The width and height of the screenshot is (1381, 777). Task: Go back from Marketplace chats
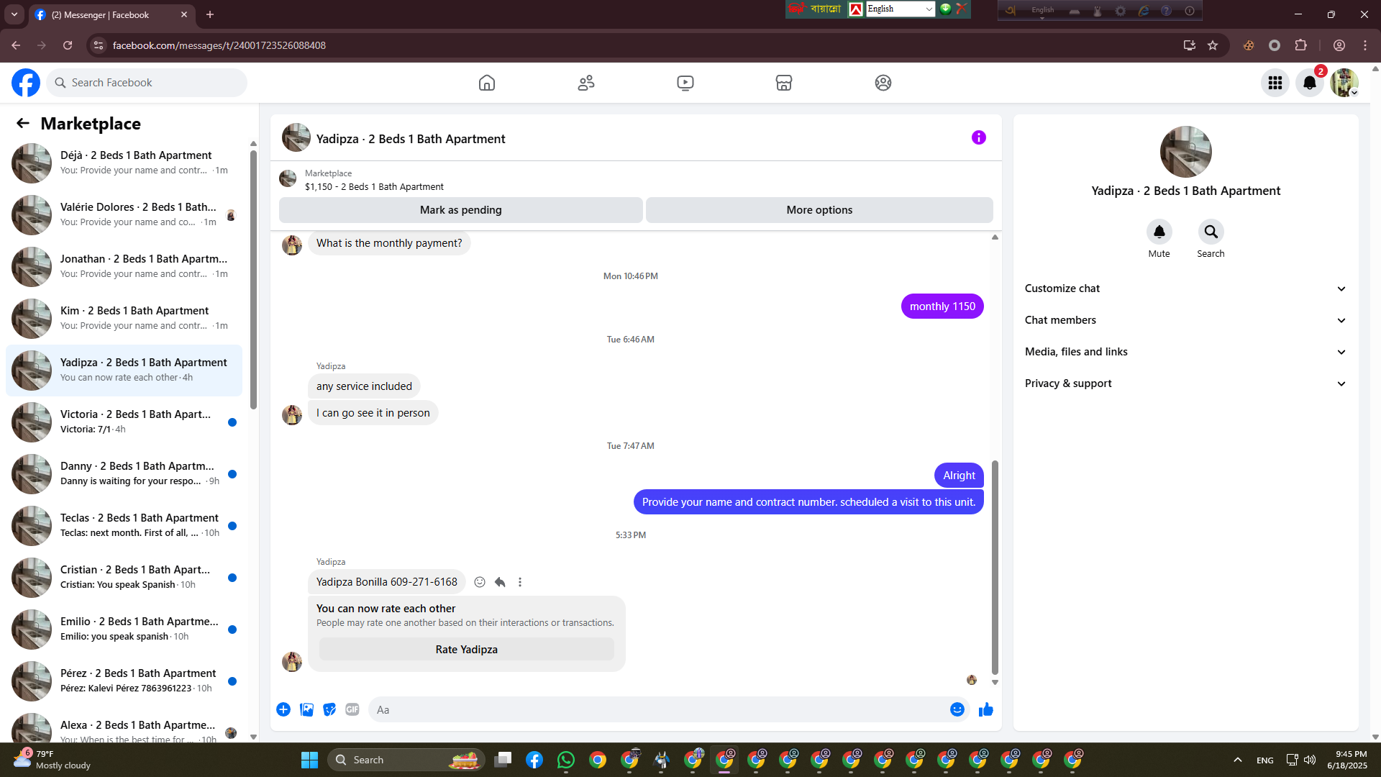[x=23, y=123]
